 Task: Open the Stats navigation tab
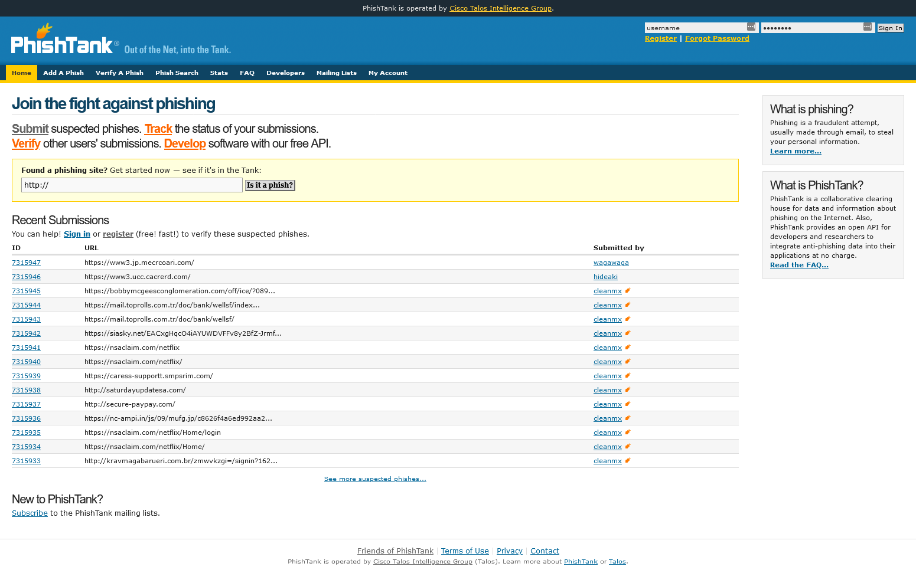click(x=219, y=73)
